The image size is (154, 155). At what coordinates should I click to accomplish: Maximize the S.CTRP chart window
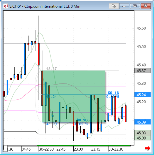click(135, 6)
